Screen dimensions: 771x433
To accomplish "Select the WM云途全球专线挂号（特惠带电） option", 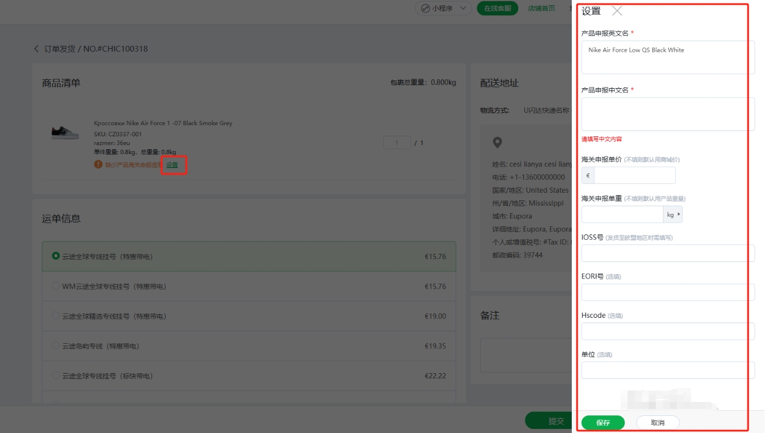I will [249, 286].
